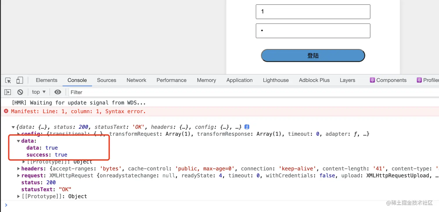Click 'withCredentials: false' in the request row
This screenshot has height=212, width=439.
(x=301, y=175)
